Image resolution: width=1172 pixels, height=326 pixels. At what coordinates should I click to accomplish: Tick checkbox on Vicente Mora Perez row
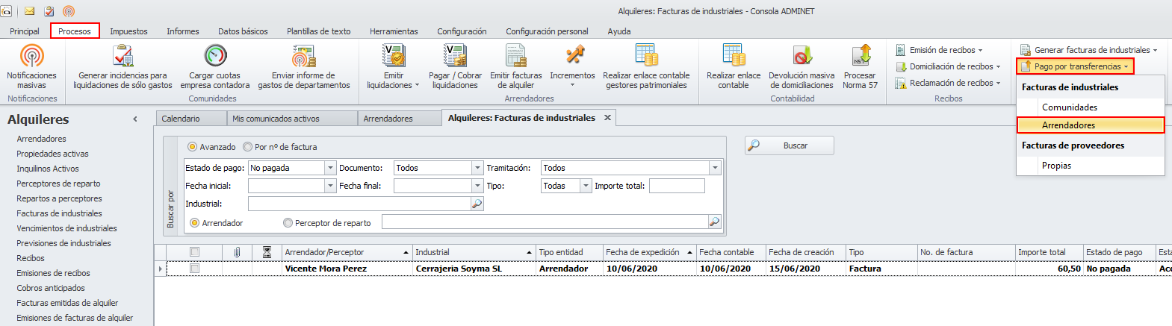coord(195,269)
